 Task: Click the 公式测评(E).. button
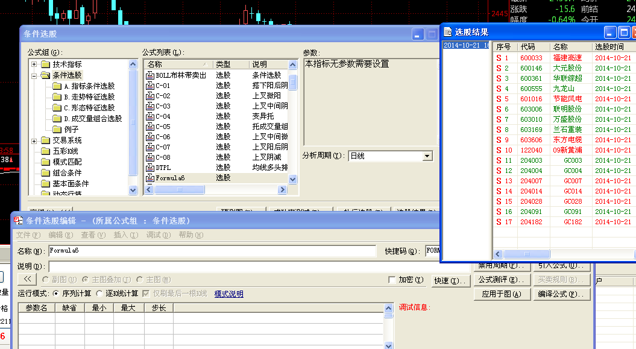tap(502, 280)
